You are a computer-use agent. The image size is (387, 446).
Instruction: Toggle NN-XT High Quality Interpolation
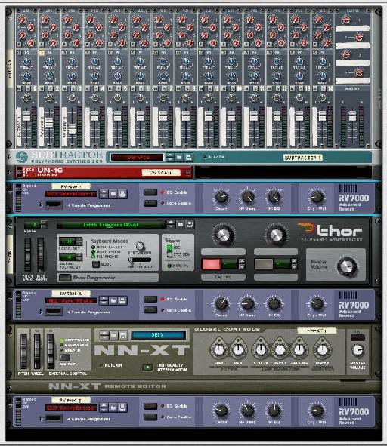click(147, 368)
